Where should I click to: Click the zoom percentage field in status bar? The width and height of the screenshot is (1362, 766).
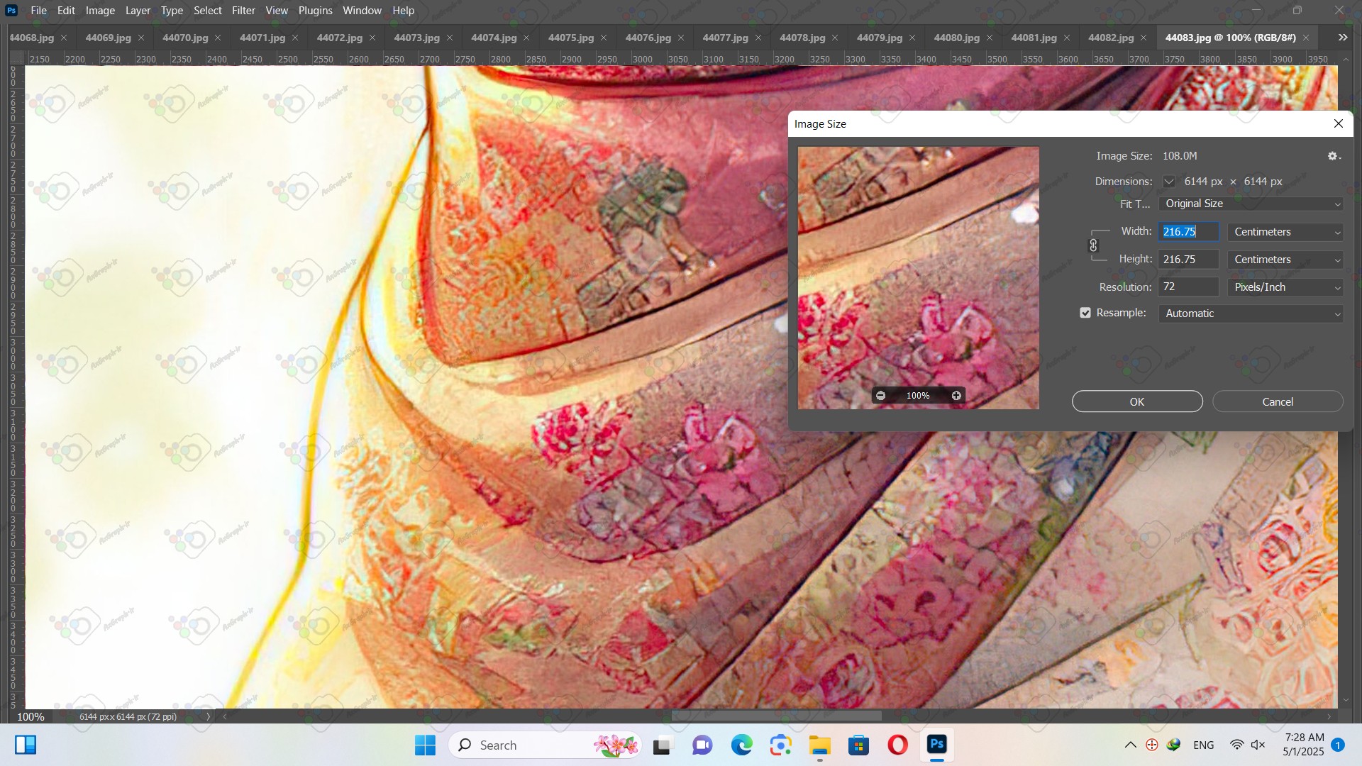click(31, 716)
